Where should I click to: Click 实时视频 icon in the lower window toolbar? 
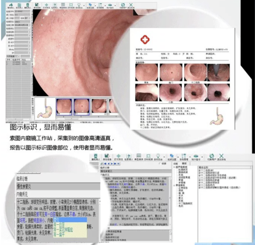point(148,157)
